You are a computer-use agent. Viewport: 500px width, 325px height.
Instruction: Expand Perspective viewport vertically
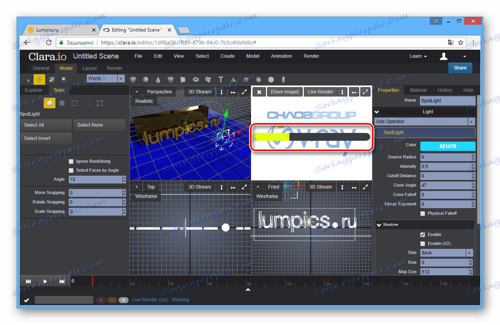[x=221, y=92]
